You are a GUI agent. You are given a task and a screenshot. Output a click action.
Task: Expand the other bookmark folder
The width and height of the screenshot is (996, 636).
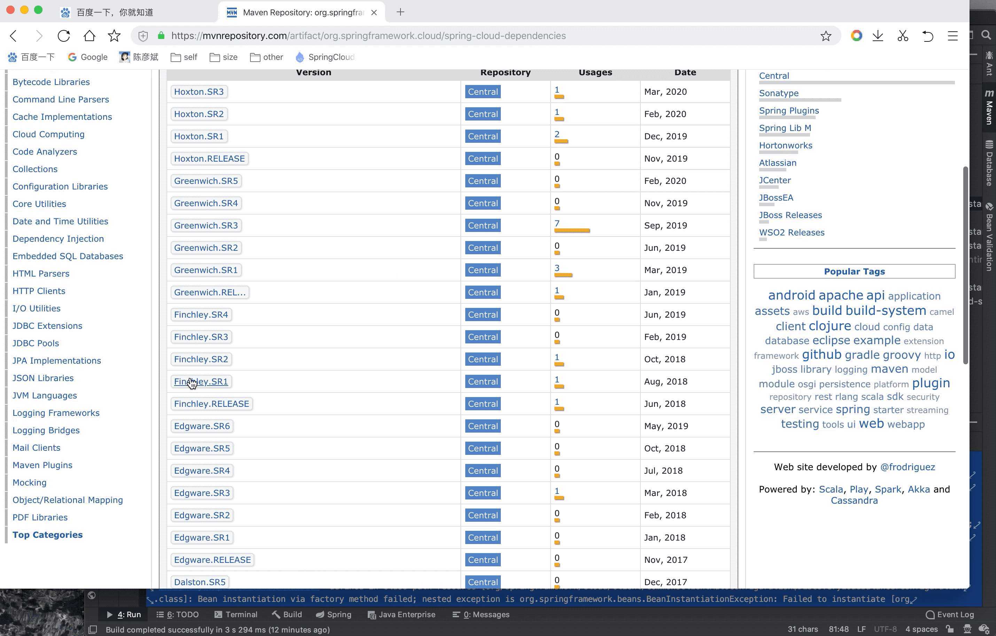coord(267,57)
